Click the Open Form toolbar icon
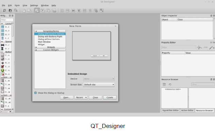 (x=10, y=11)
